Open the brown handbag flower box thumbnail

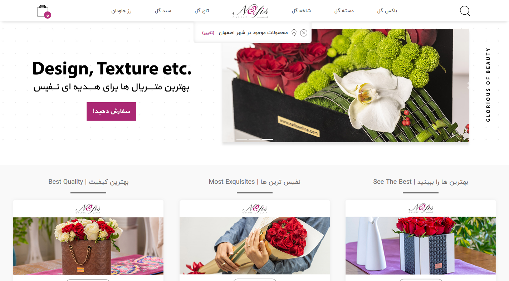coord(88,246)
